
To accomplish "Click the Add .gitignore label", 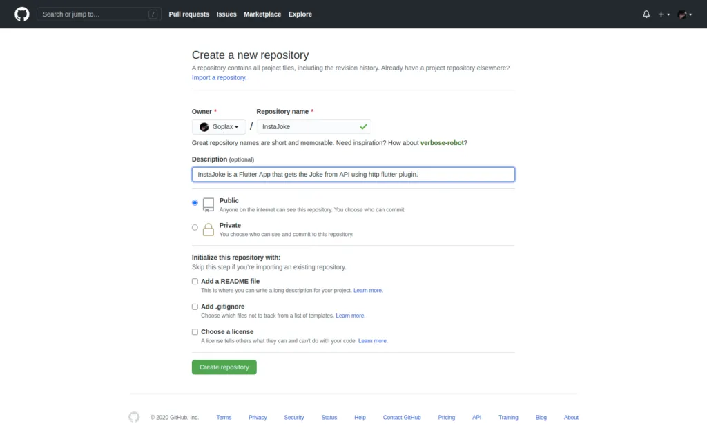I will [x=223, y=307].
